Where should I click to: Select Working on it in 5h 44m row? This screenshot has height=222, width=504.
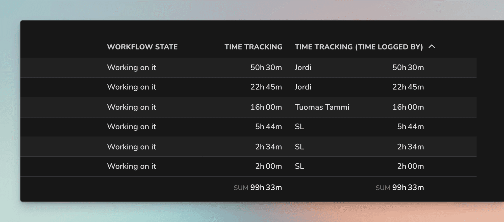pos(132,127)
